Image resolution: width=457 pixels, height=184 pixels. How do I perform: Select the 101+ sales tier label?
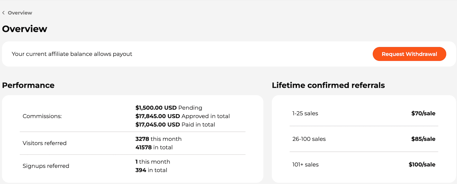pyautogui.click(x=305, y=165)
